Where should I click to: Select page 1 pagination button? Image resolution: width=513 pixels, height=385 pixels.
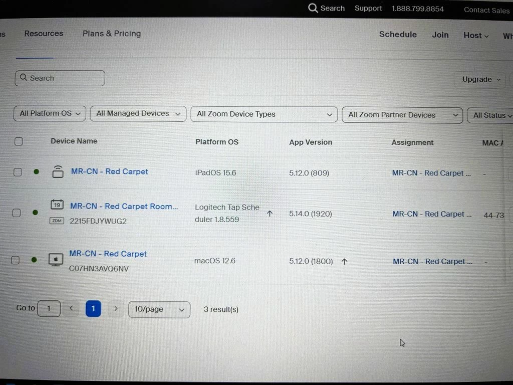tap(93, 308)
